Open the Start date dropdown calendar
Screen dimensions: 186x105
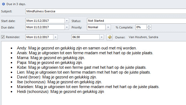coord(67,21)
